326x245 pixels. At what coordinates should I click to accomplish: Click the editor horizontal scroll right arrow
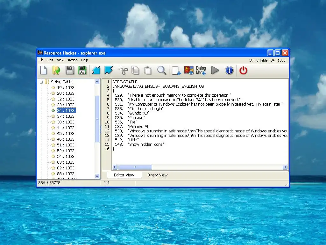click(x=285, y=167)
